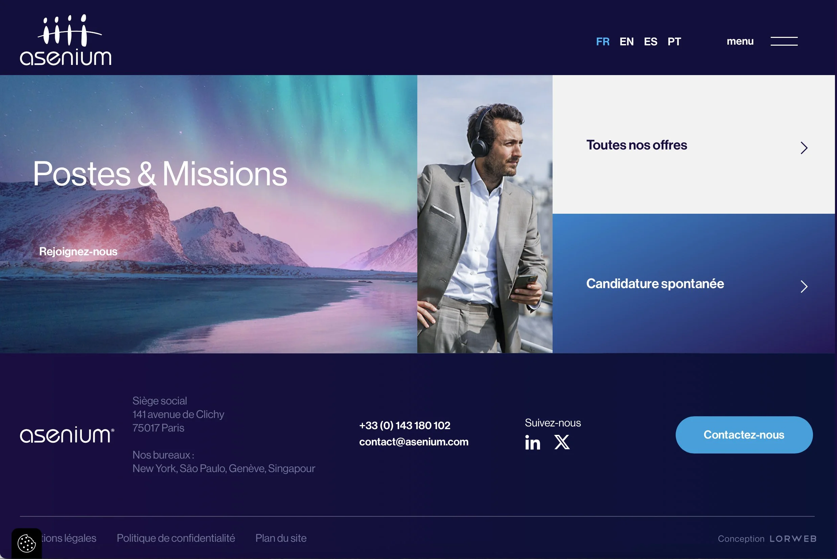Click the Asenium logo in the header
This screenshot has height=559, width=837.
(66, 40)
